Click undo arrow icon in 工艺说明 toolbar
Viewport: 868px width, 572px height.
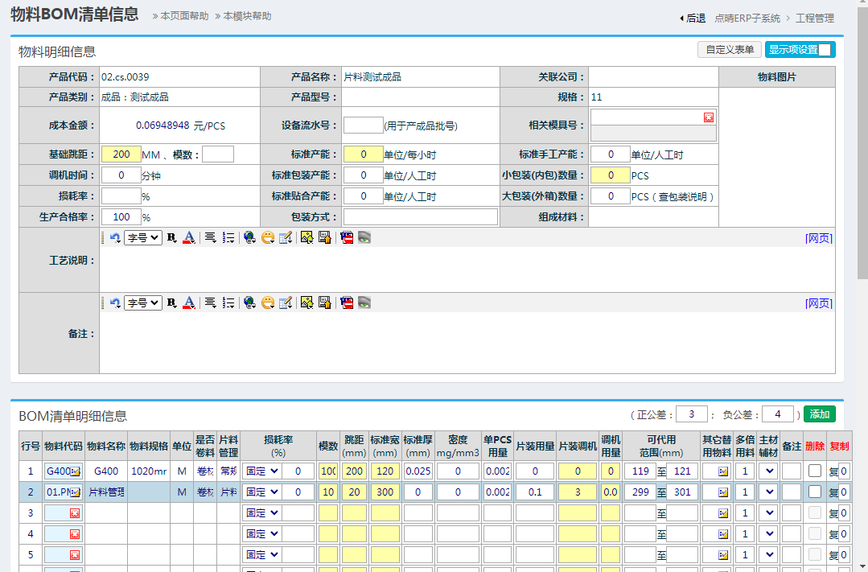[x=115, y=237]
